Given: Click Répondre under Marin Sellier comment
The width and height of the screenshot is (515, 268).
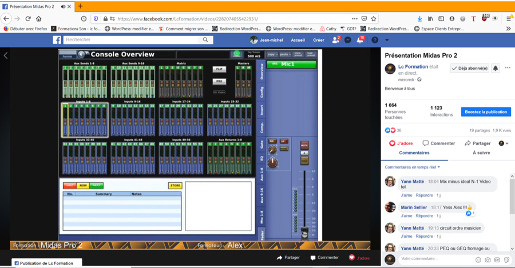Looking at the screenshot, I should pyautogui.click(x=424, y=216).
